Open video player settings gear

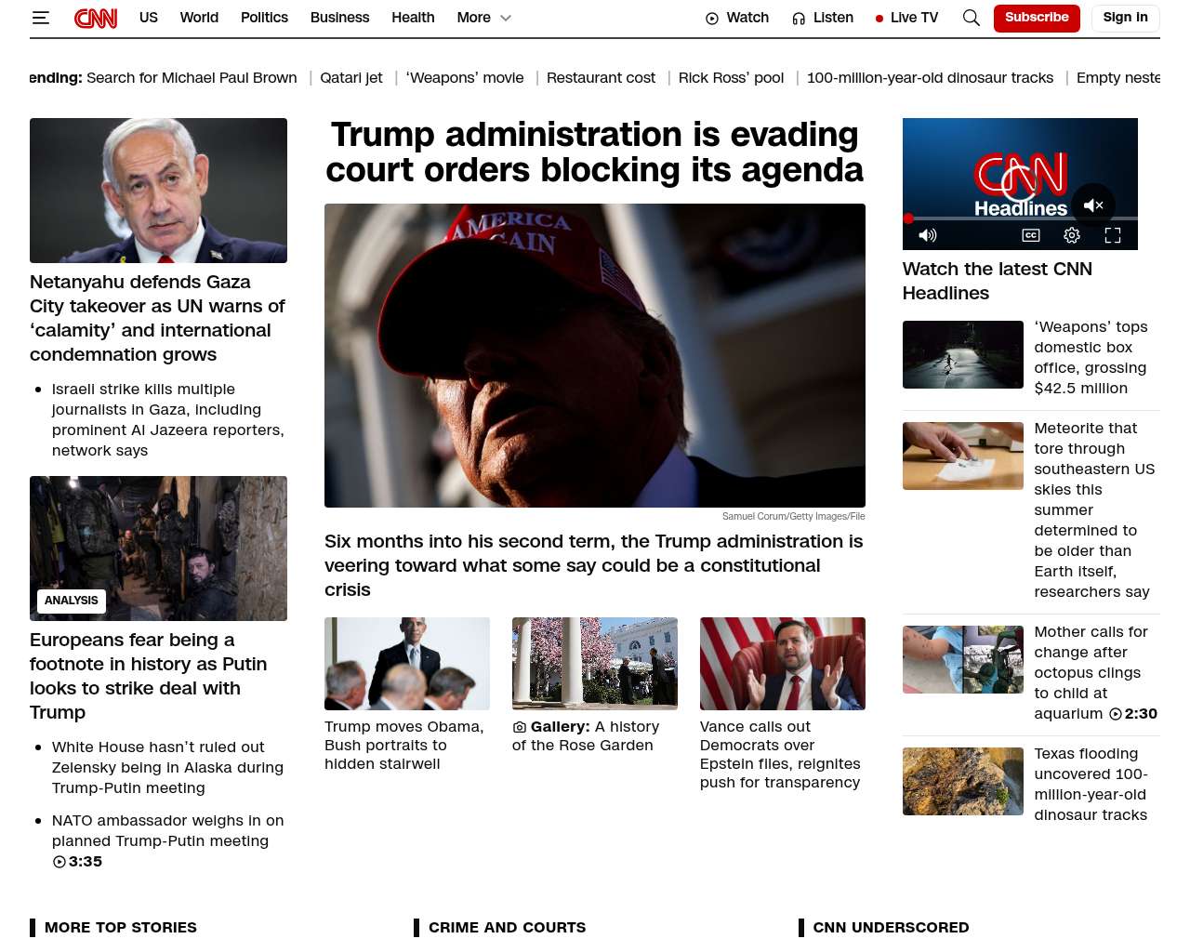1072,235
